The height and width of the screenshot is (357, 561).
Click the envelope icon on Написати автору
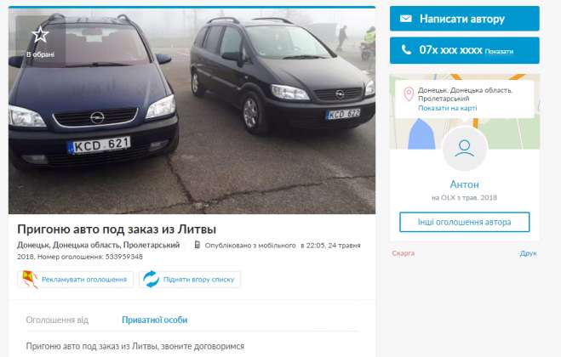pyautogui.click(x=405, y=19)
